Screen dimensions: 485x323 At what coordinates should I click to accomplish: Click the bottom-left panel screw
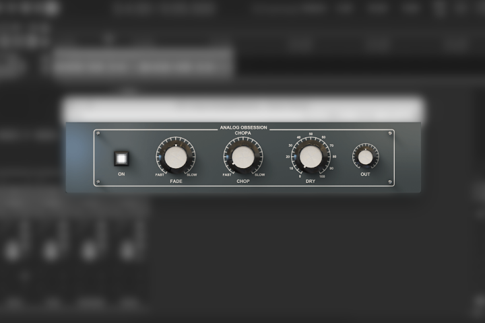click(x=98, y=182)
